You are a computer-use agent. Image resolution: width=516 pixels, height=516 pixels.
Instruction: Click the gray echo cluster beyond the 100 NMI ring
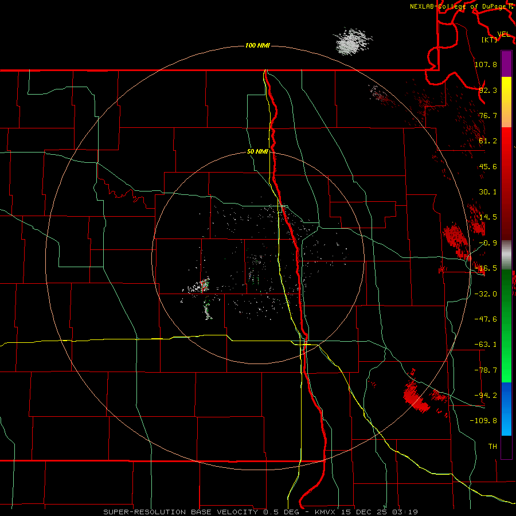pos(353,41)
